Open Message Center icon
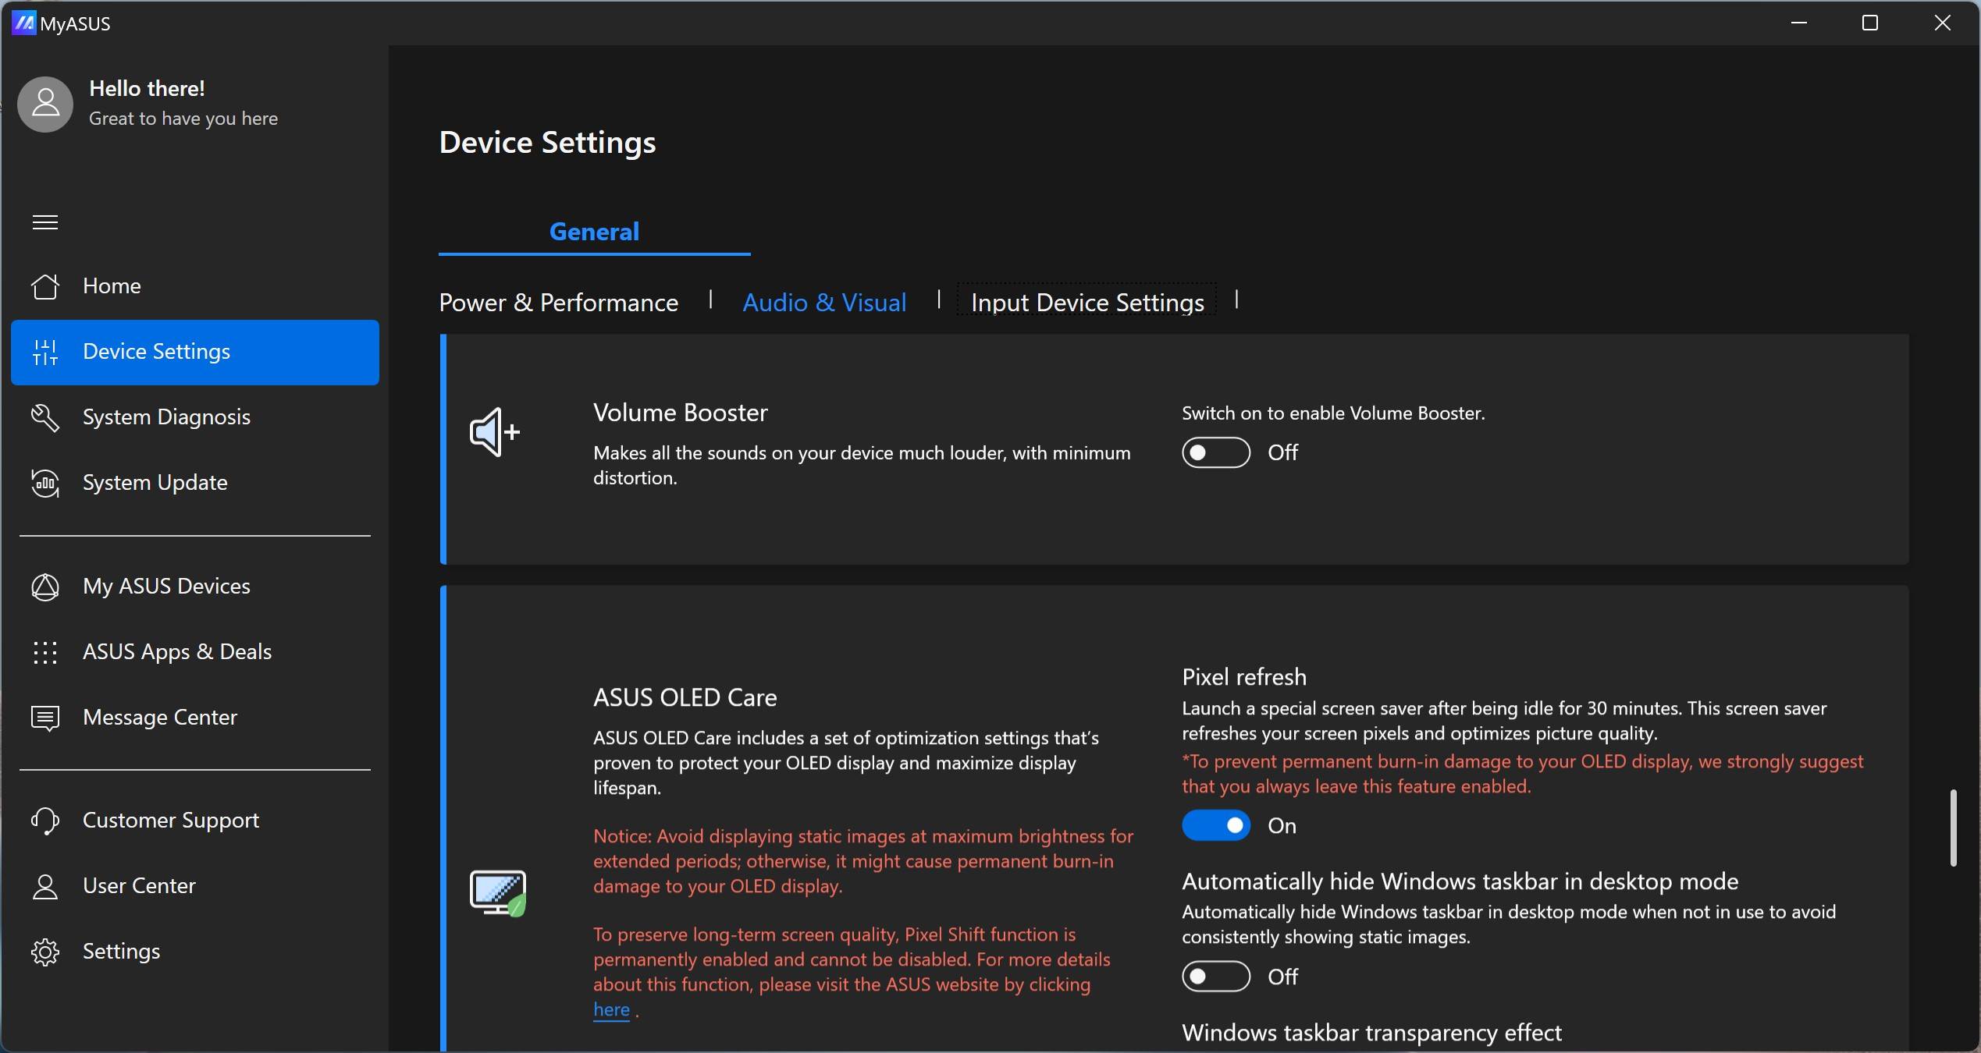Screen dimensions: 1981x1053 pyautogui.click(x=45, y=718)
